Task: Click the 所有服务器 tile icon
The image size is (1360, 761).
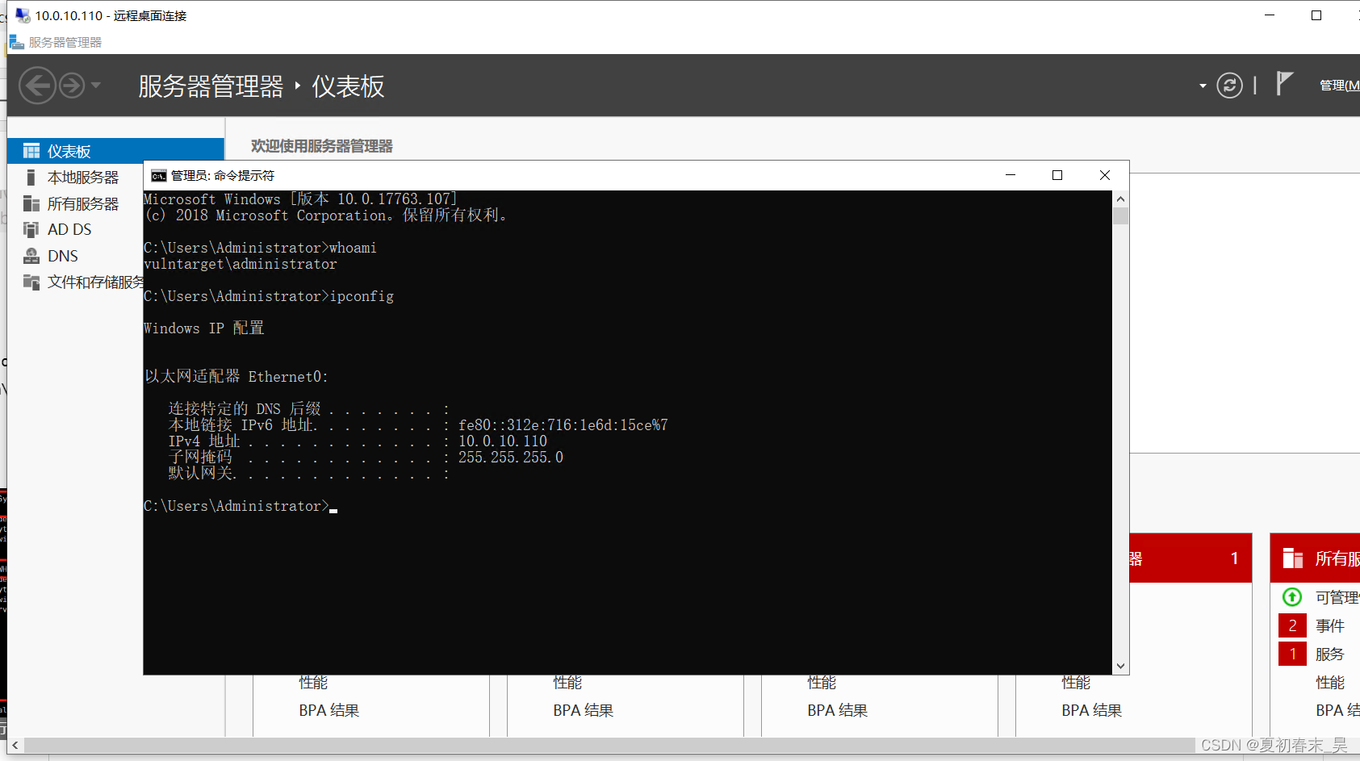Action: [1293, 558]
